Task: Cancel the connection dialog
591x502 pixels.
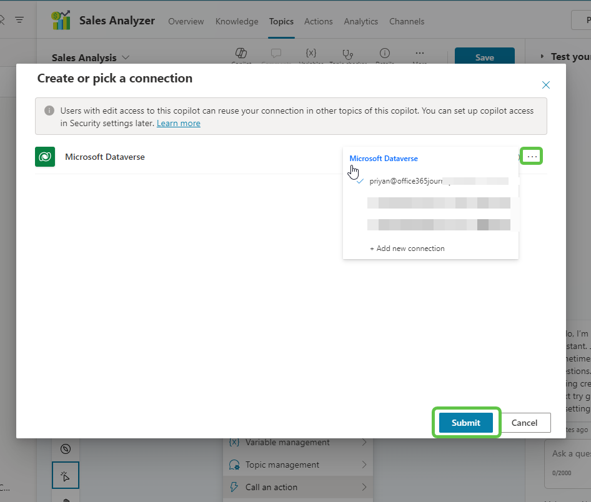Action: [x=524, y=423]
